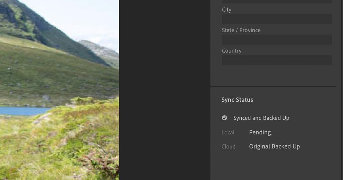Click the State / Province label
The height and width of the screenshot is (180, 343).
(x=241, y=30)
